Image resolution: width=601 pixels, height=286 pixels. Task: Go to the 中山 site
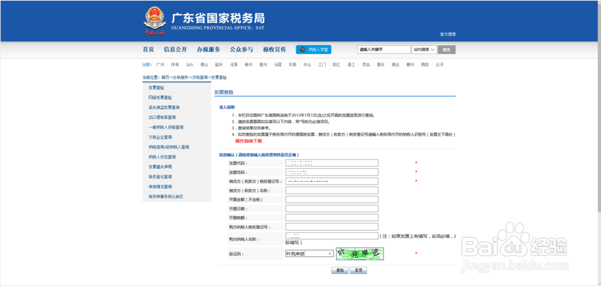pos(307,65)
